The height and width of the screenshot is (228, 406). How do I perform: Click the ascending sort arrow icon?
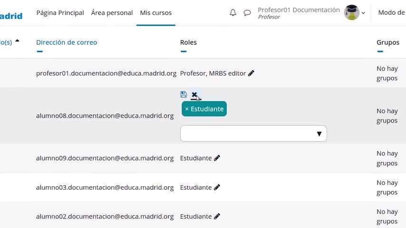click(17, 40)
